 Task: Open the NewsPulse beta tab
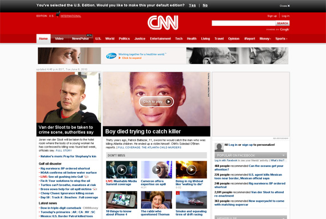pyautogui.click(x=81, y=39)
